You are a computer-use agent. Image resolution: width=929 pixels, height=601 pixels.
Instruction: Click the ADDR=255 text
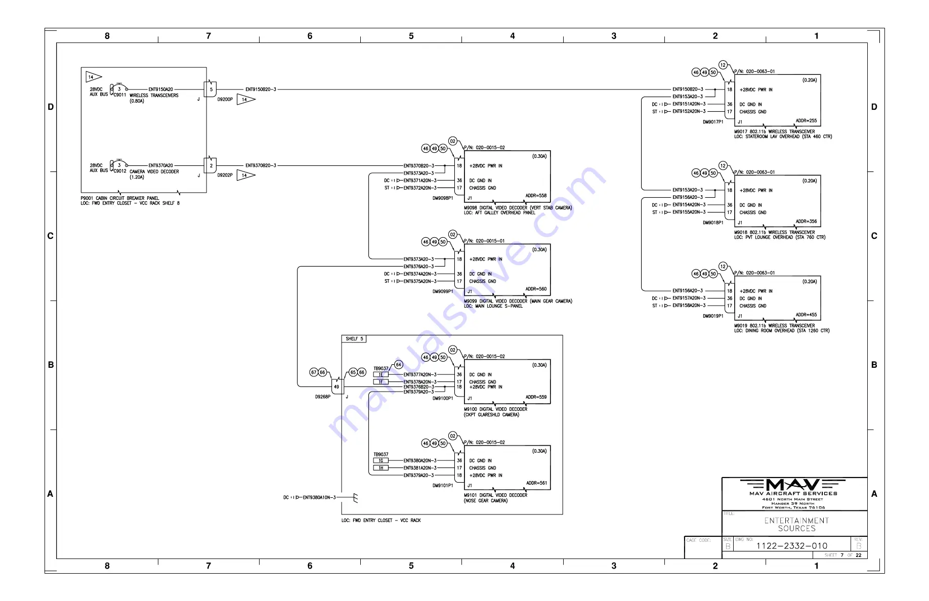[x=806, y=121]
